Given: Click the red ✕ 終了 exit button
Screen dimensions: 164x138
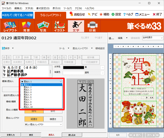Looking at the screenshot, I should click(157, 14).
